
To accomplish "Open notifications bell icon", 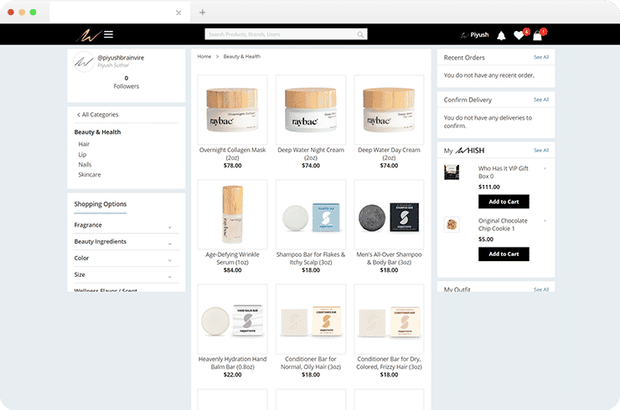I will point(501,36).
